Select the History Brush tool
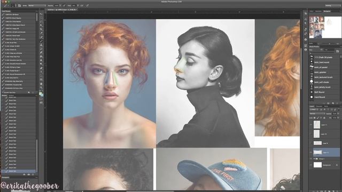The height and width of the screenshot is (192, 342). pos(41,49)
